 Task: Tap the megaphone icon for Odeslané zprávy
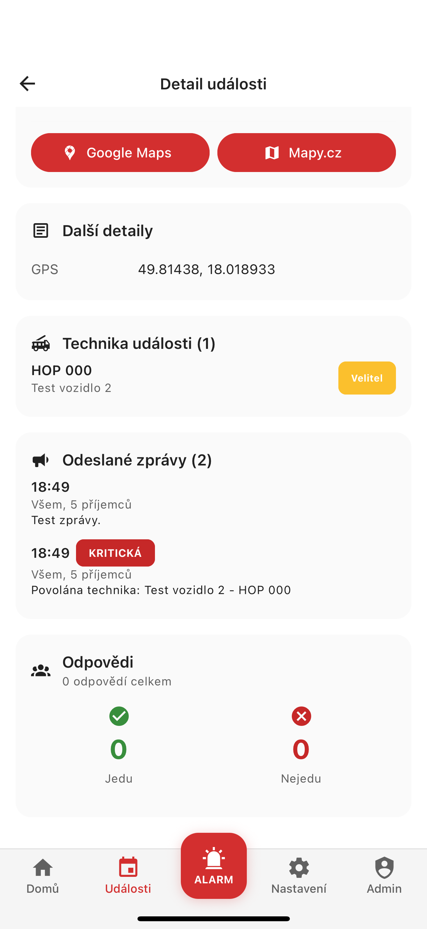click(x=41, y=460)
